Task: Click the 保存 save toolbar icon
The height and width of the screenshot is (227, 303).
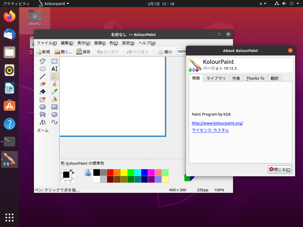Action: (x=84, y=51)
